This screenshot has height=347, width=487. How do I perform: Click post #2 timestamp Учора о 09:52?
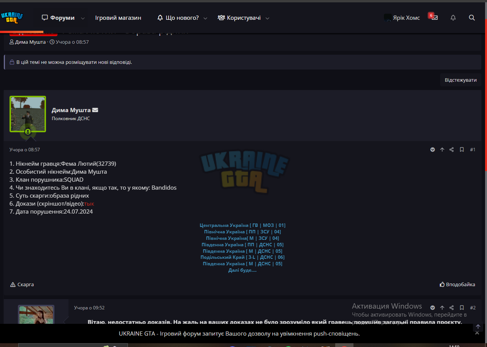click(x=89, y=308)
